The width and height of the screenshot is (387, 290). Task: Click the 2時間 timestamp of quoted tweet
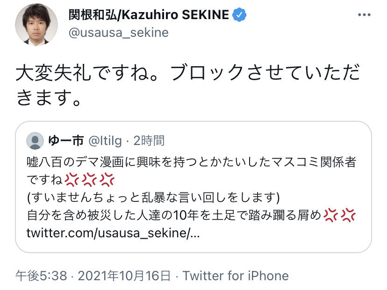(149, 140)
